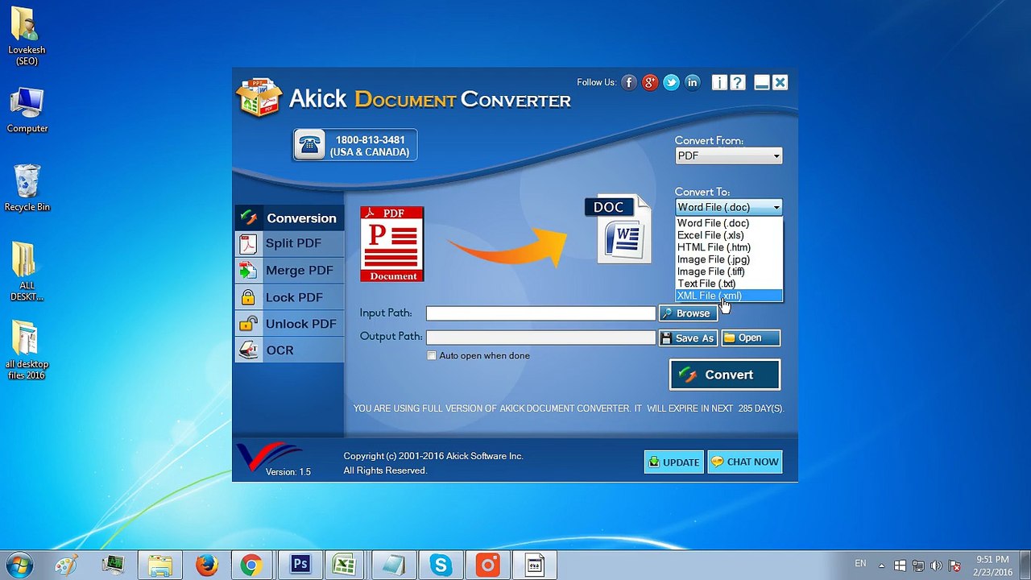Image resolution: width=1031 pixels, height=580 pixels.
Task: Click the PDF Document source icon
Action: 392,244
